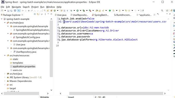Click the New Java Class icon

tap(55, 11)
